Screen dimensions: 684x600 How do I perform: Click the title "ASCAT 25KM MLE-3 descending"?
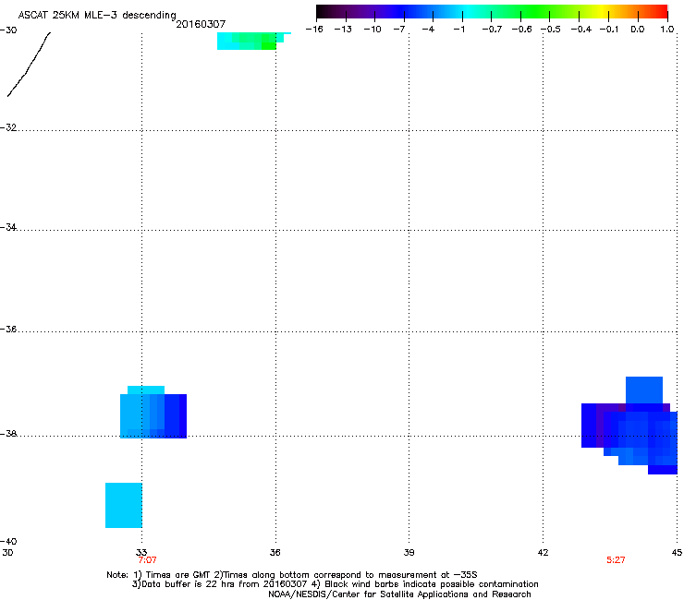97,15
